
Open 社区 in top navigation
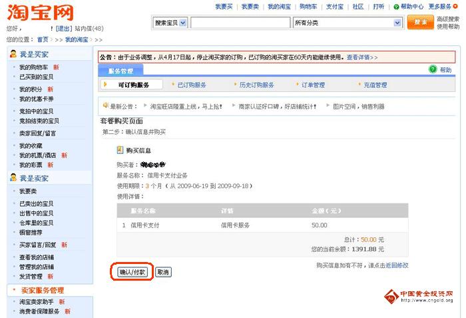[x=358, y=7]
